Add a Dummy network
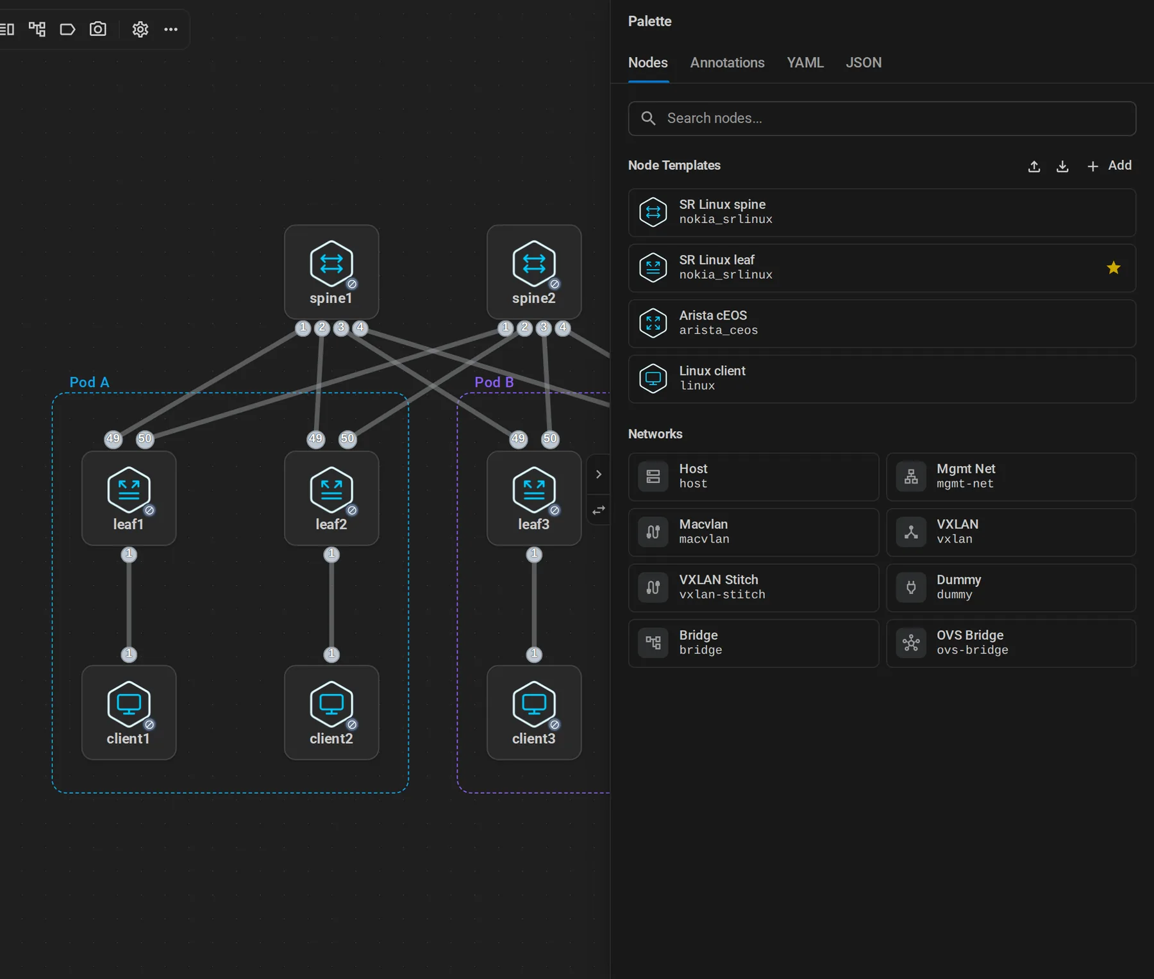 coord(1011,588)
